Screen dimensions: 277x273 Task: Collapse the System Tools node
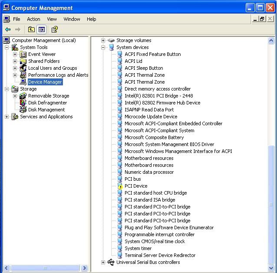click(7, 47)
